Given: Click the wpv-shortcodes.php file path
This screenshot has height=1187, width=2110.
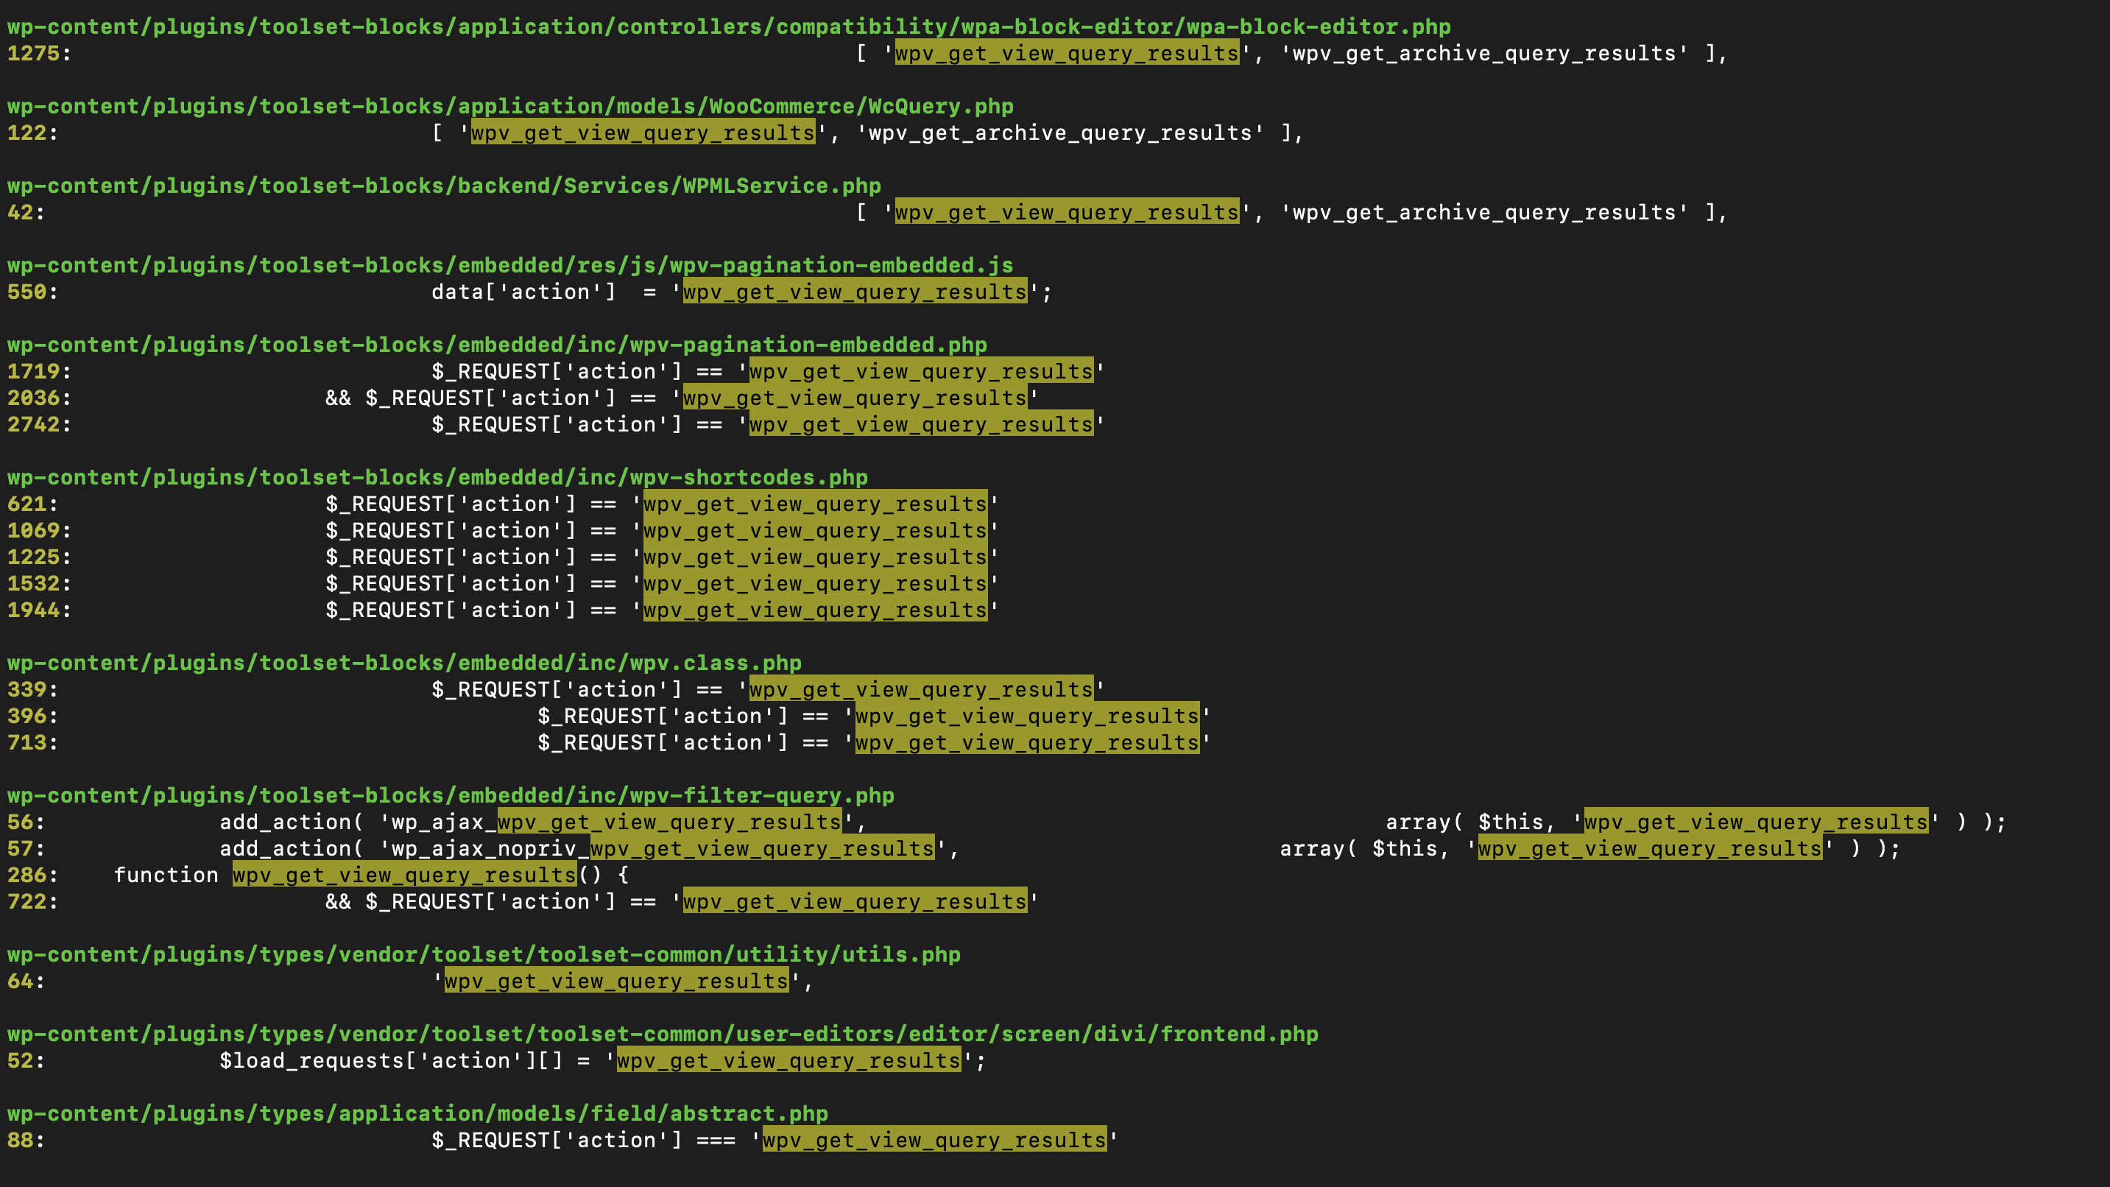Looking at the screenshot, I should click(437, 478).
